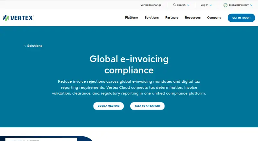Viewport: 258px width, 141px height.
Task: Open the Company menu
Action: point(214,18)
